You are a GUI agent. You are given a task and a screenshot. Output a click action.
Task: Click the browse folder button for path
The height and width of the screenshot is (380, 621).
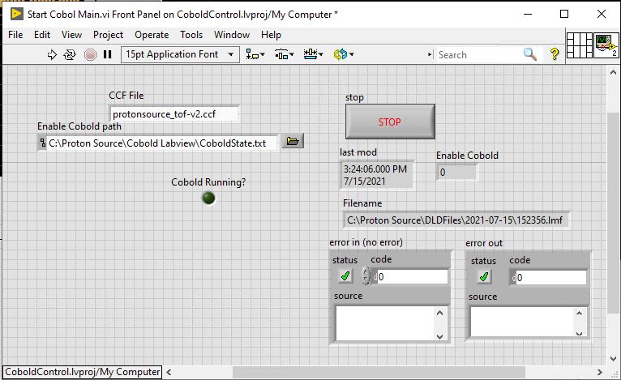tap(293, 141)
